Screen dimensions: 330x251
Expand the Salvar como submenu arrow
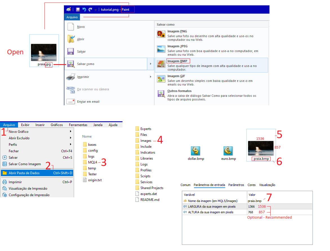click(x=150, y=64)
